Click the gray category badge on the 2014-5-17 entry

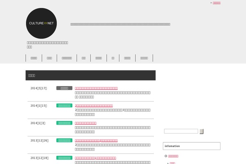64,88
